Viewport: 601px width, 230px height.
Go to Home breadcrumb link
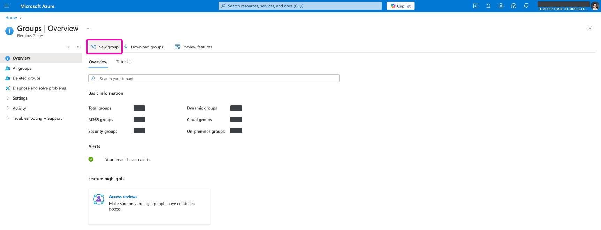(x=11, y=18)
